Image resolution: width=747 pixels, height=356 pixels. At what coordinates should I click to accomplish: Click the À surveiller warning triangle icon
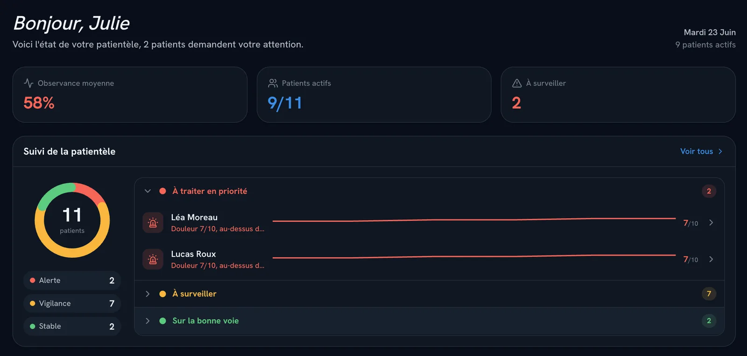click(x=517, y=83)
